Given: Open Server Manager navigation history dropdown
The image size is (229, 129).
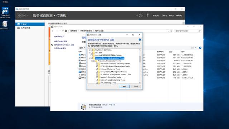Looking at the screenshot, I should [x=27, y=15].
